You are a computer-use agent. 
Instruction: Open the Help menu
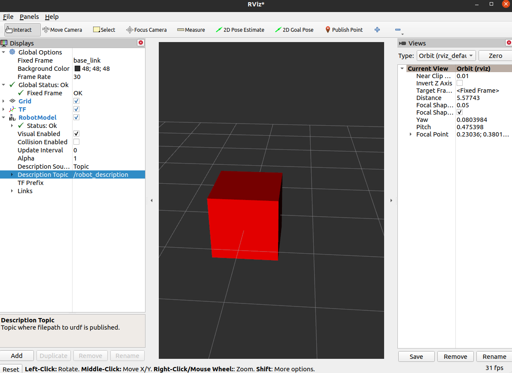tap(52, 17)
